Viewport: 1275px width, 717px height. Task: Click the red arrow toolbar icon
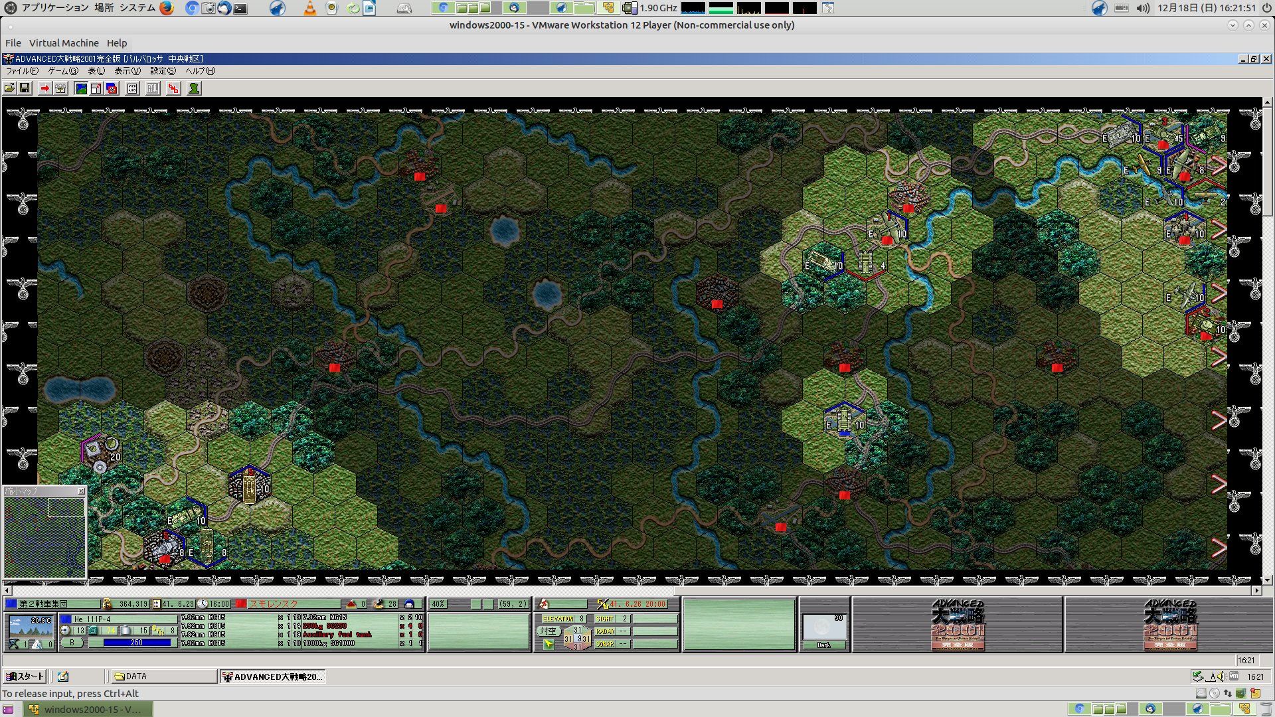44,88
